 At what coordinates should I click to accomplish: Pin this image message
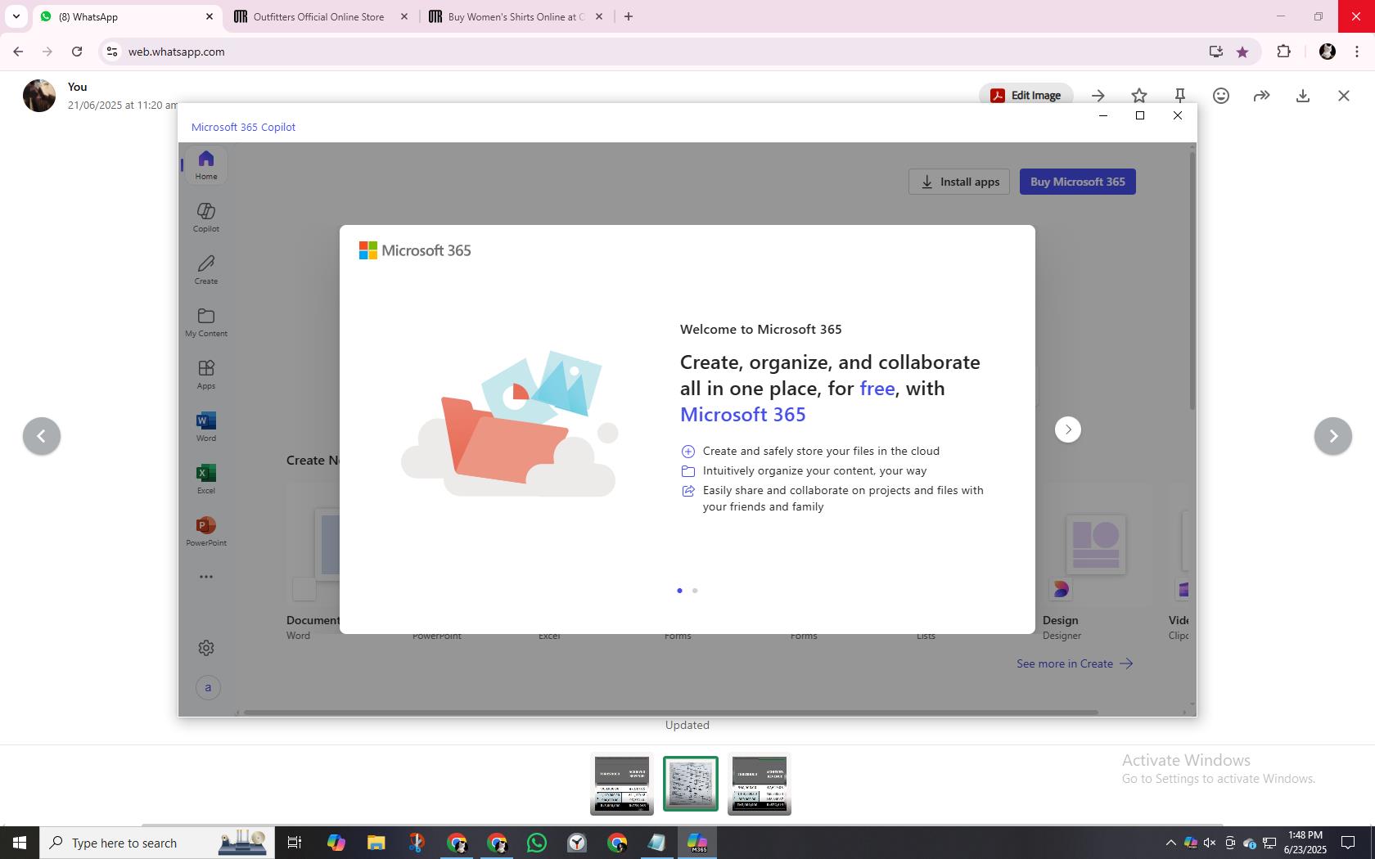point(1180,96)
